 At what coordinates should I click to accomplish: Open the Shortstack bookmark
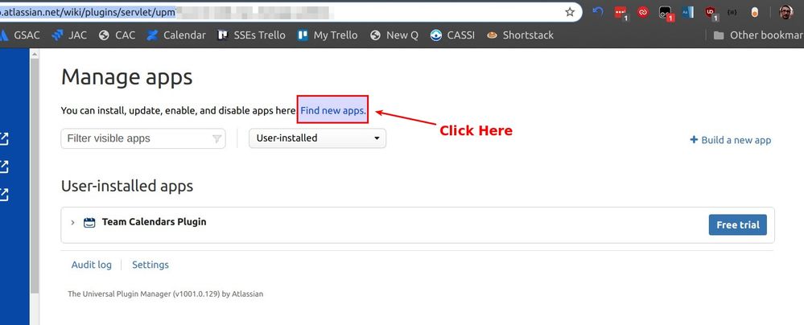point(521,35)
